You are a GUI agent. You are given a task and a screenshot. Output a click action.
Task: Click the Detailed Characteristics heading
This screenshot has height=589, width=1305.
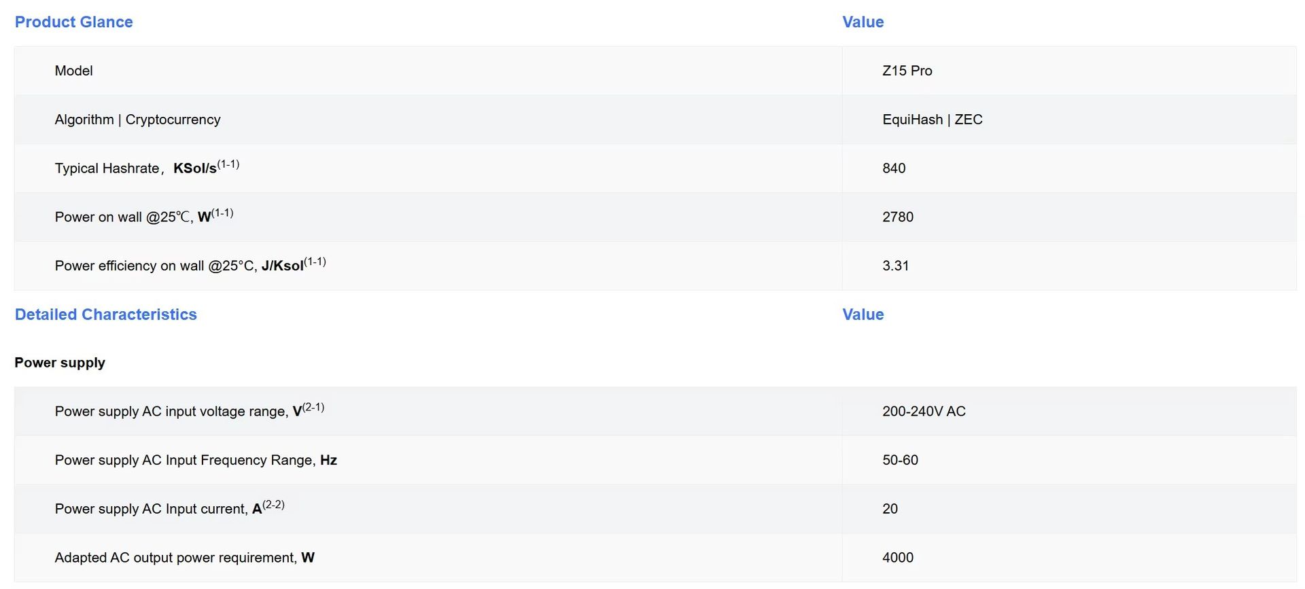pos(105,315)
